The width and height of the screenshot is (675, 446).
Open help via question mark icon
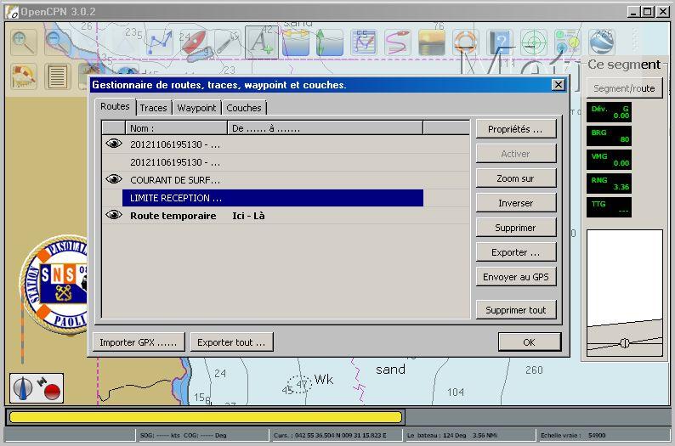(x=499, y=42)
